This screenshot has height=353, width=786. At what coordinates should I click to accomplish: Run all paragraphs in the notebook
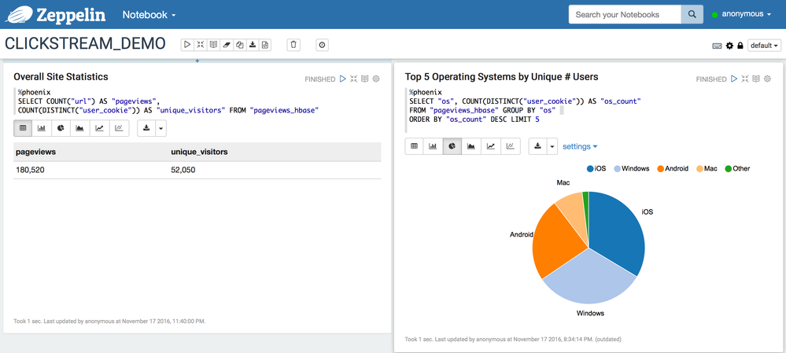coord(187,45)
